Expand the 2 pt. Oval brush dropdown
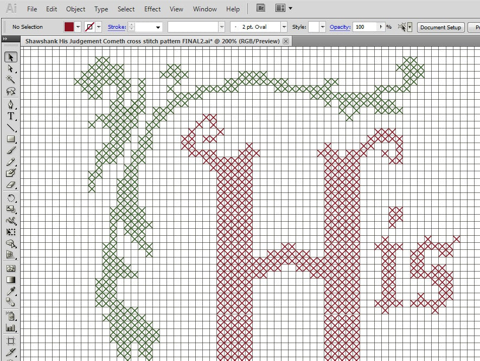The width and height of the screenshot is (480, 361). point(284,27)
